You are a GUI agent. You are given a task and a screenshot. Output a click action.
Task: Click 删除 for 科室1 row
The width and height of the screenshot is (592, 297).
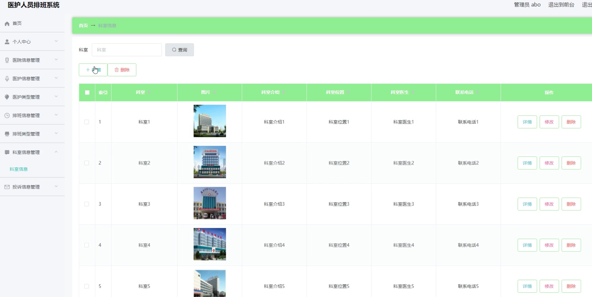tap(571, 122)
